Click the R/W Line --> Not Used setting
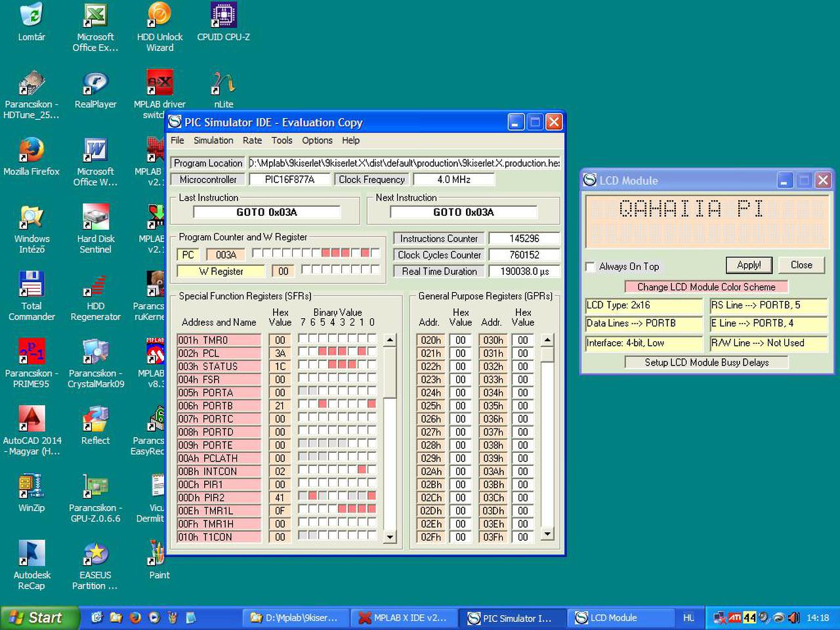Screen dimensions: 840x630 point(768,343)
